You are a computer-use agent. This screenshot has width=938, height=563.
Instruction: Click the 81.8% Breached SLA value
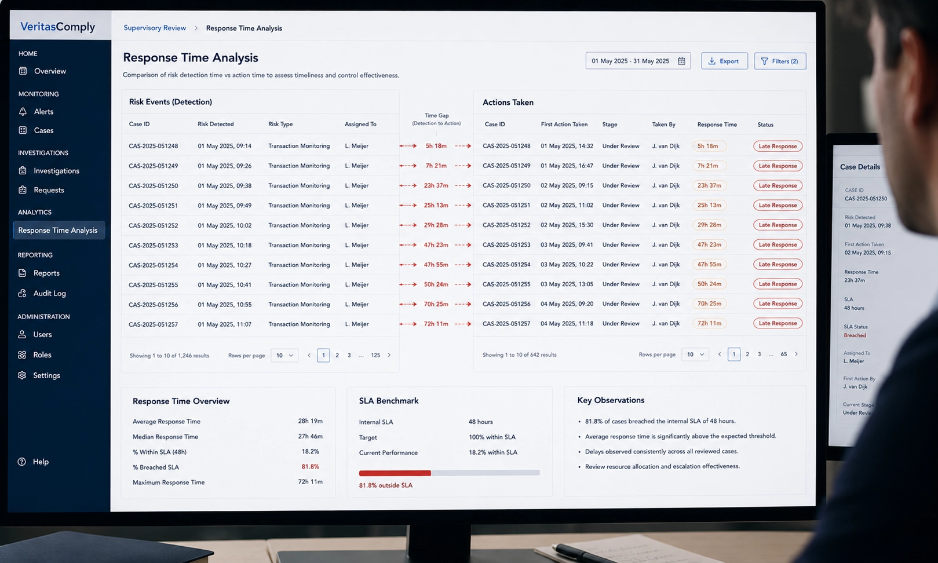click(x=310, y=467)
